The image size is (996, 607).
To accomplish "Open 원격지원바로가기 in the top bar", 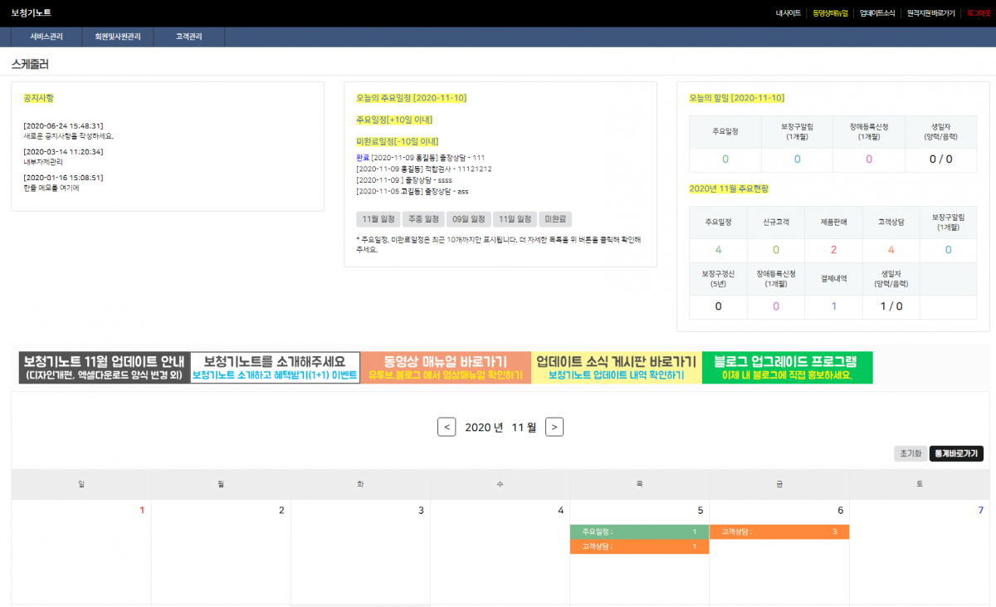I will point(930,13).
